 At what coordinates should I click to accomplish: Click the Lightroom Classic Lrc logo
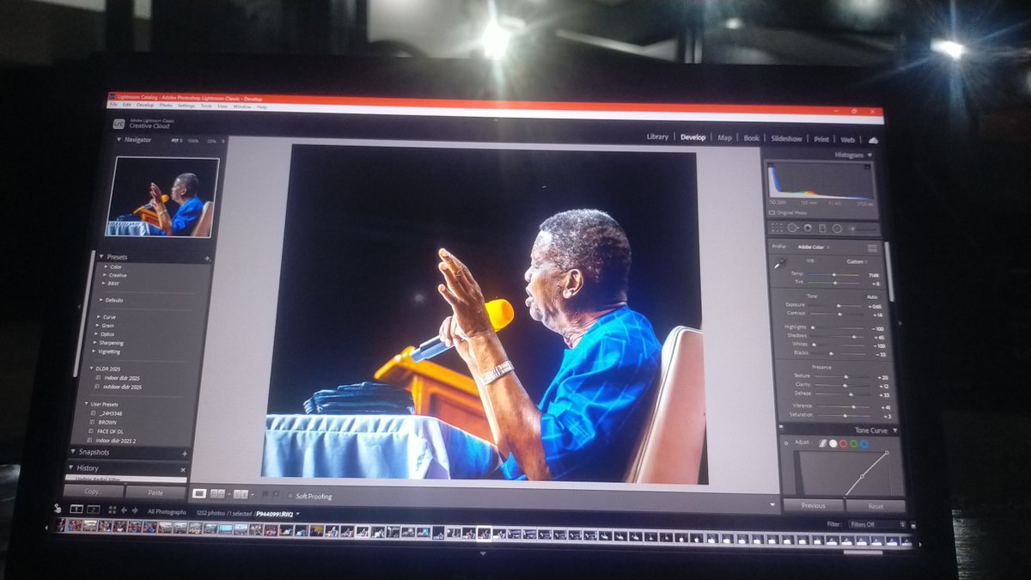point(119,123)
